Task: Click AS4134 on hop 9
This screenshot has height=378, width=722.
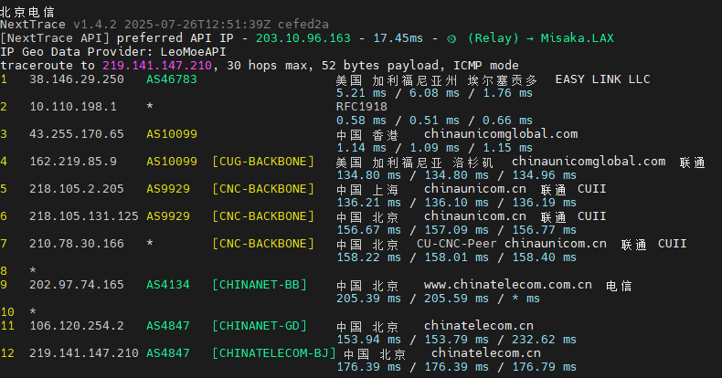Action: tap(168, 285)
